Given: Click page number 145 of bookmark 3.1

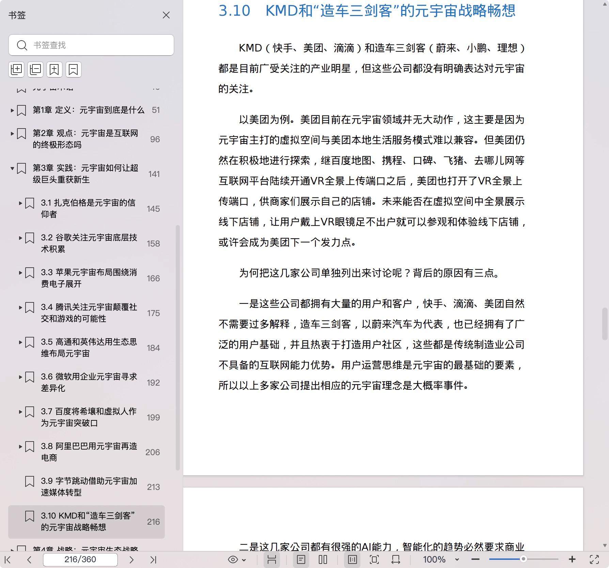Looking at the screenshot, I should point(153,209).
